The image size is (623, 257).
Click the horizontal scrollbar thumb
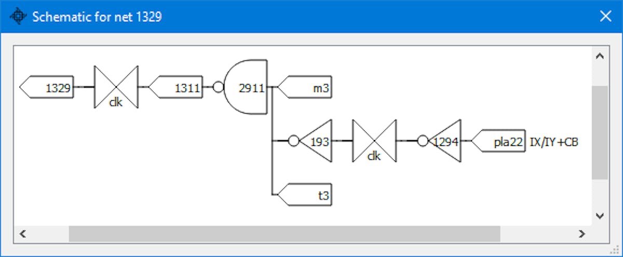[x=285, y=234]
